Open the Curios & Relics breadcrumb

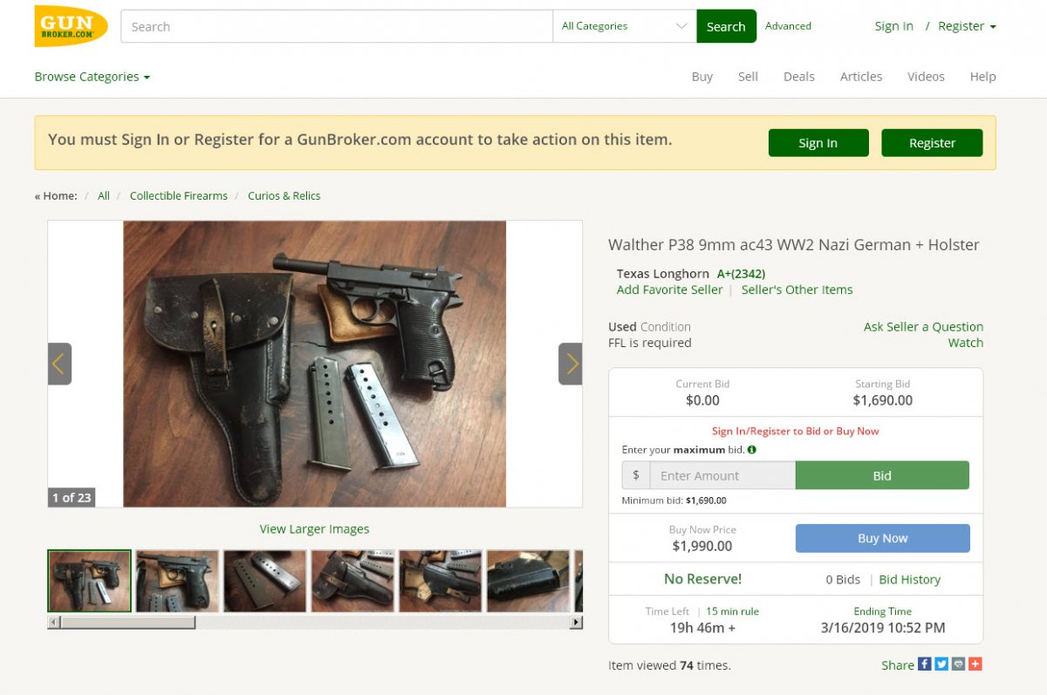(x=284, y=196)
